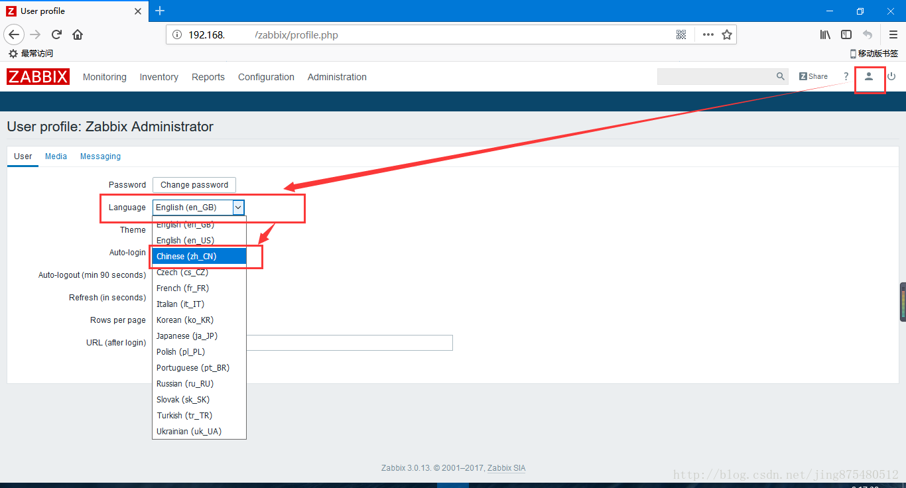Open the Administration menu
The image size is (906, 488).
[337, 77]
